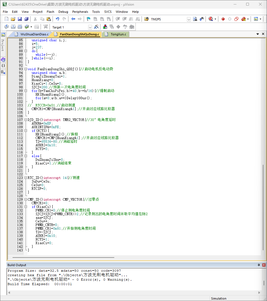This screenshot has height=301, width=267.
Task: Undo the last edit
Action: point(58,19)
